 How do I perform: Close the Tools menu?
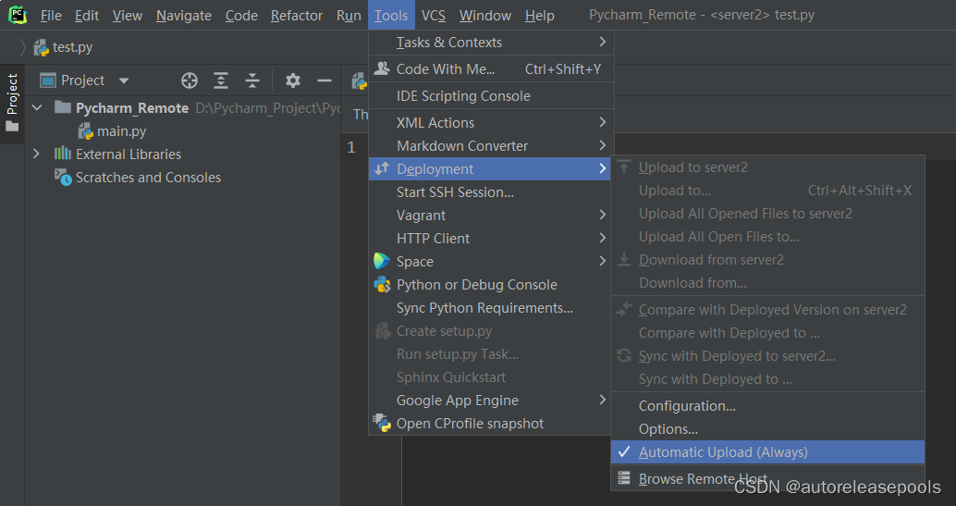coord(391,15)
